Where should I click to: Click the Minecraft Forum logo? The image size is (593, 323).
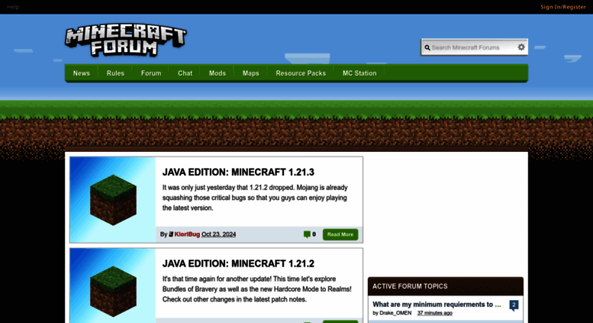(126, 40)
